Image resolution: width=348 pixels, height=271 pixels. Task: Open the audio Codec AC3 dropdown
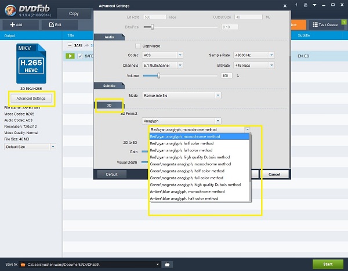(x=162, y=55)
